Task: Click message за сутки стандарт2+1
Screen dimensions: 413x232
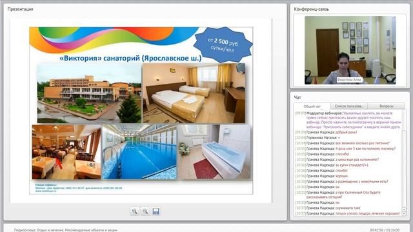Action: pos(332,165)
